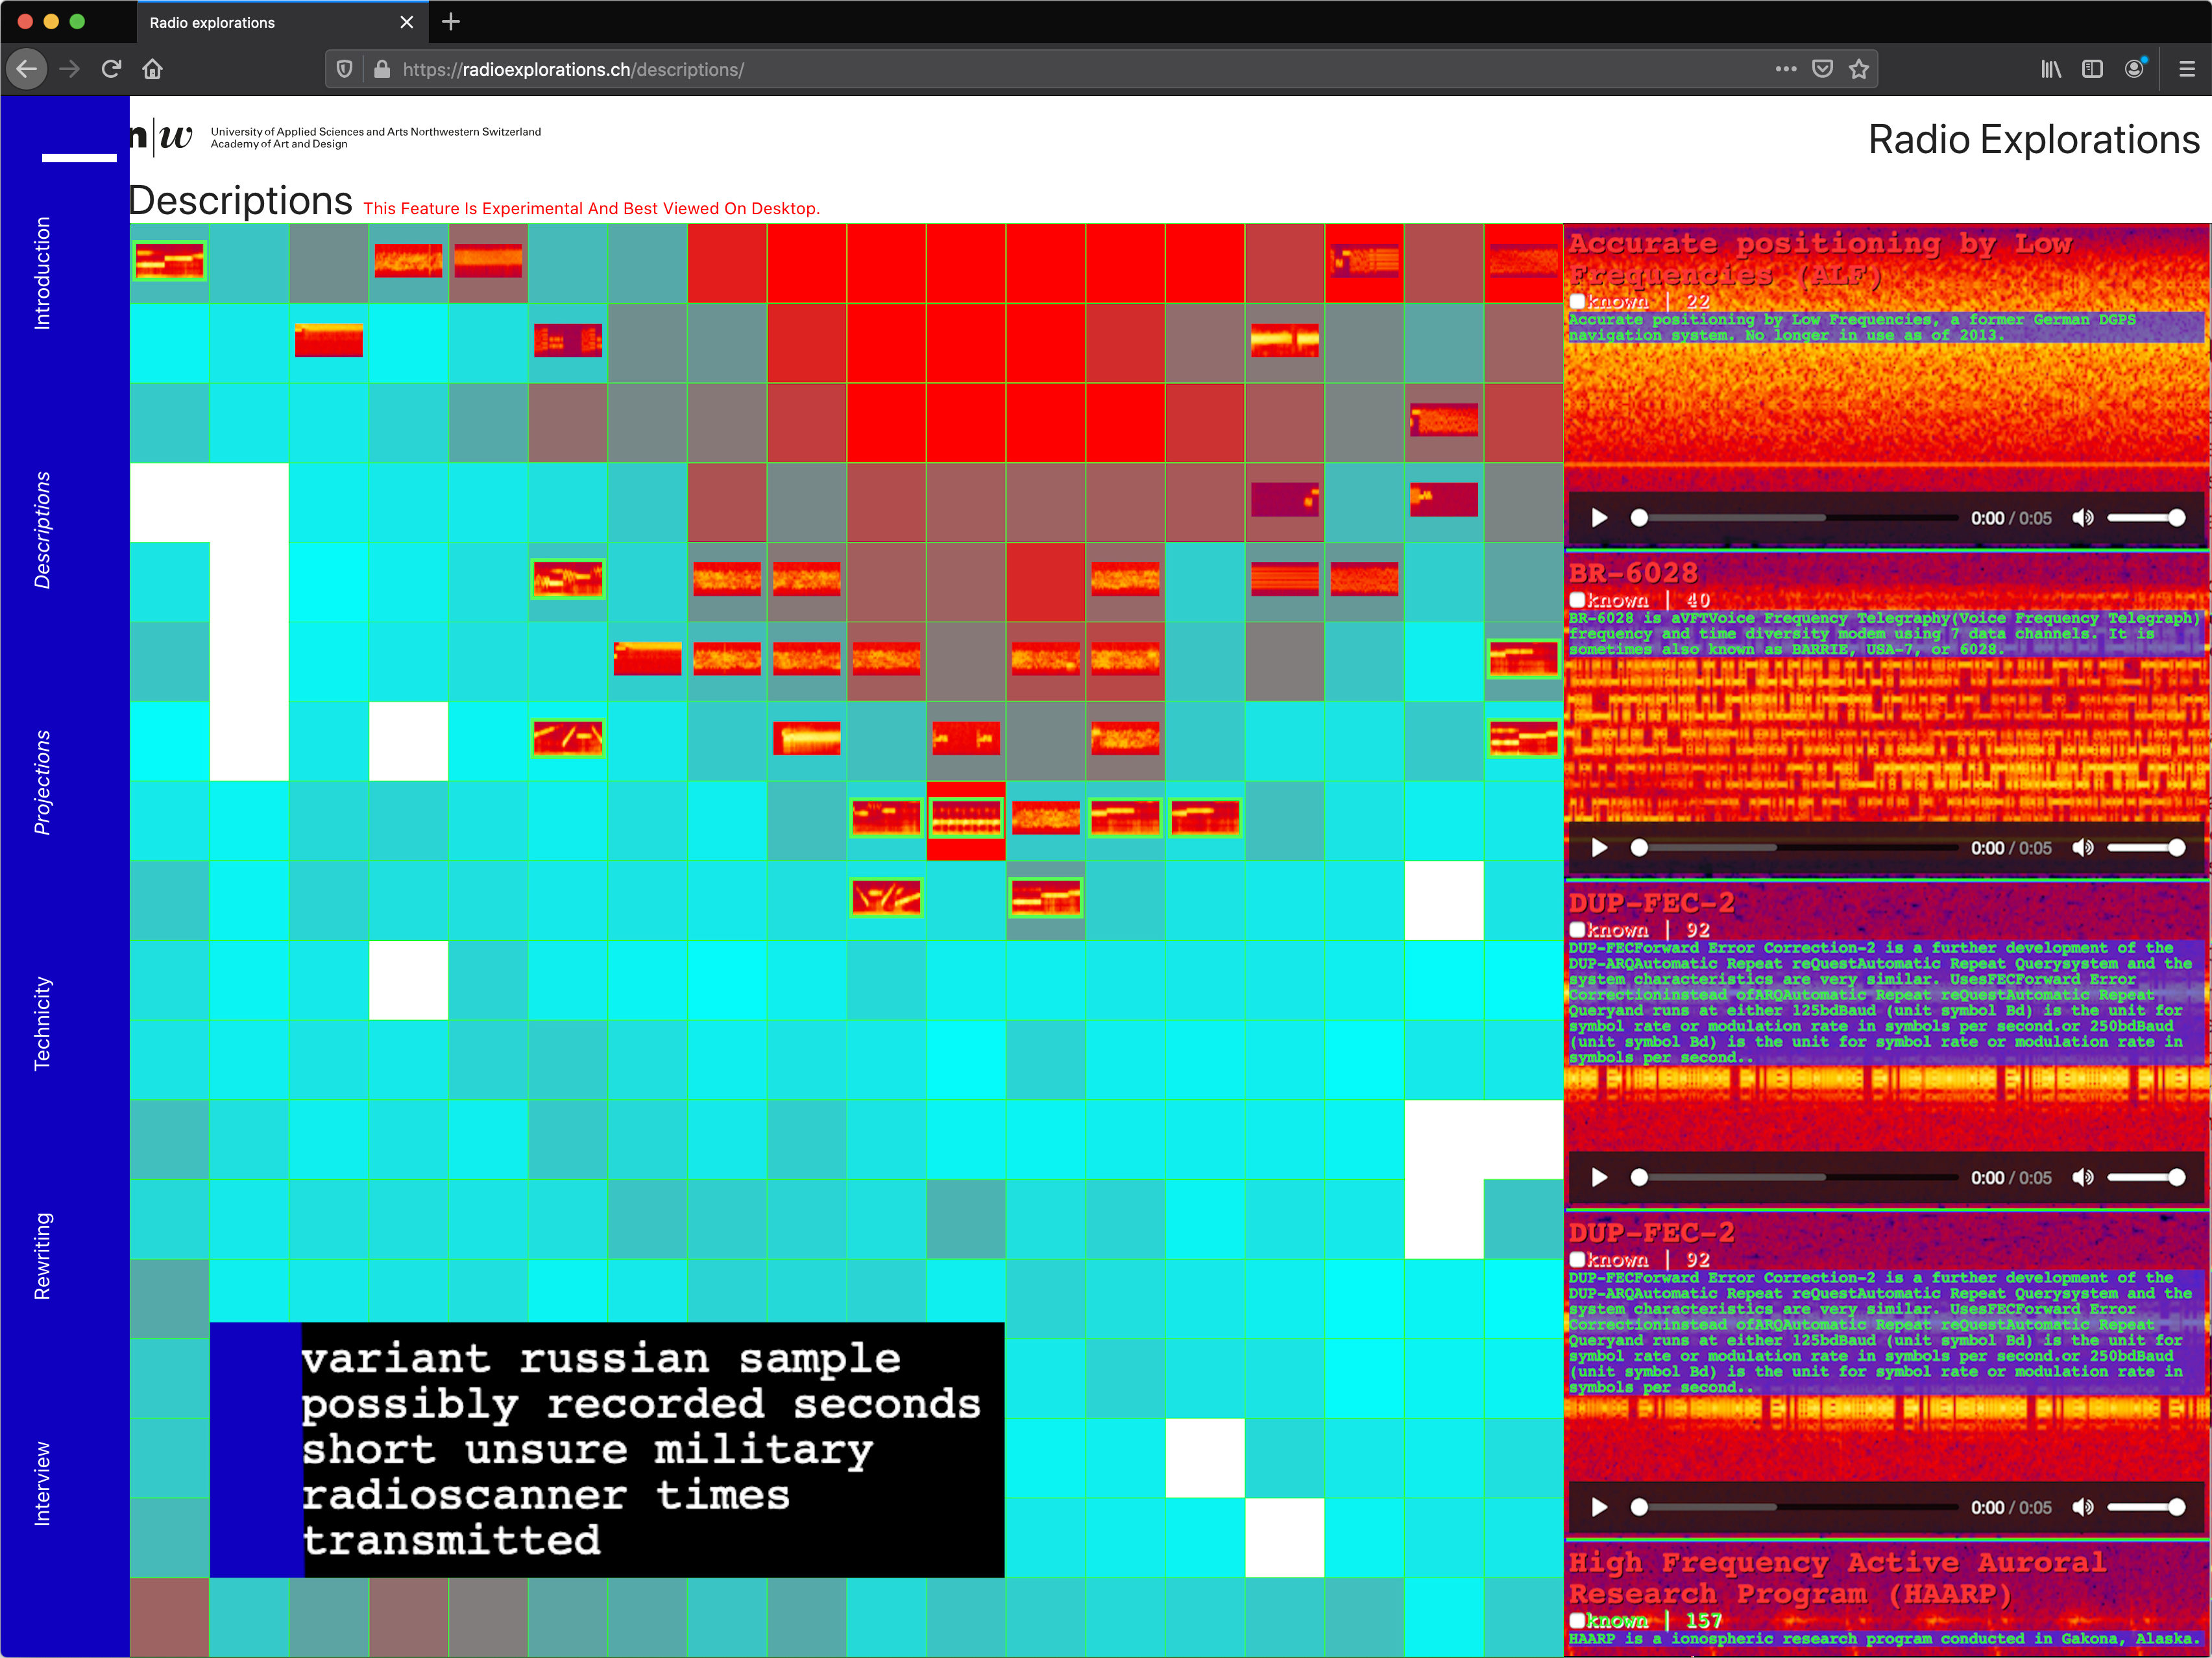Play the BR-6028 audio sample
Image resolution: width=2212 pixels, height=1658 pixels.
coord(1599,848)
